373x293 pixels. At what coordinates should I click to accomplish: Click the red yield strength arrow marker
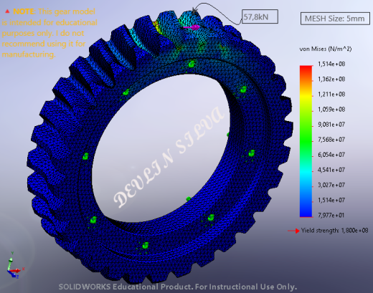pos(293,231)
